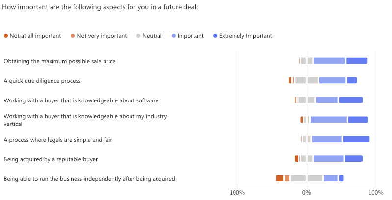Click the 'Obtaining the maximum possible sale price' label
The image size is (392, 200).
(59, 61)
